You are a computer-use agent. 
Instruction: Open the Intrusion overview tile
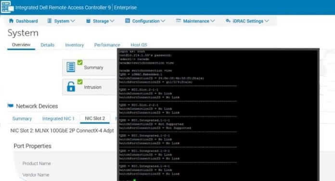point(90,87)
